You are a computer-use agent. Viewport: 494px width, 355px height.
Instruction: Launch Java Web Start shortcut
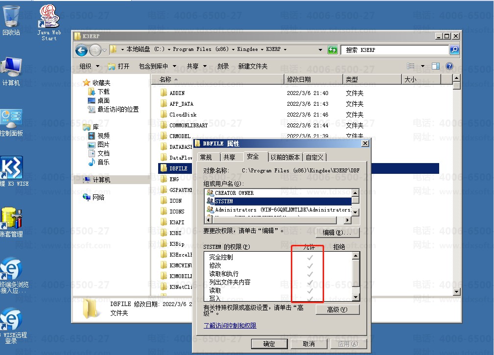tap(49, 22)
